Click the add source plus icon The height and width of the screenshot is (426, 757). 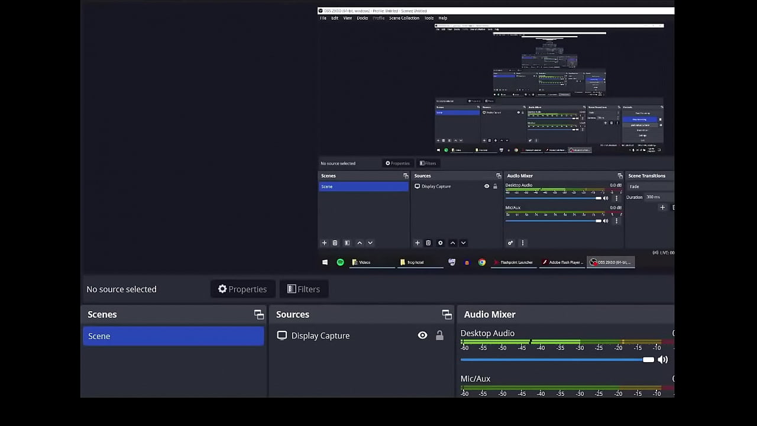pyautogui.click(x=418, y=243)
